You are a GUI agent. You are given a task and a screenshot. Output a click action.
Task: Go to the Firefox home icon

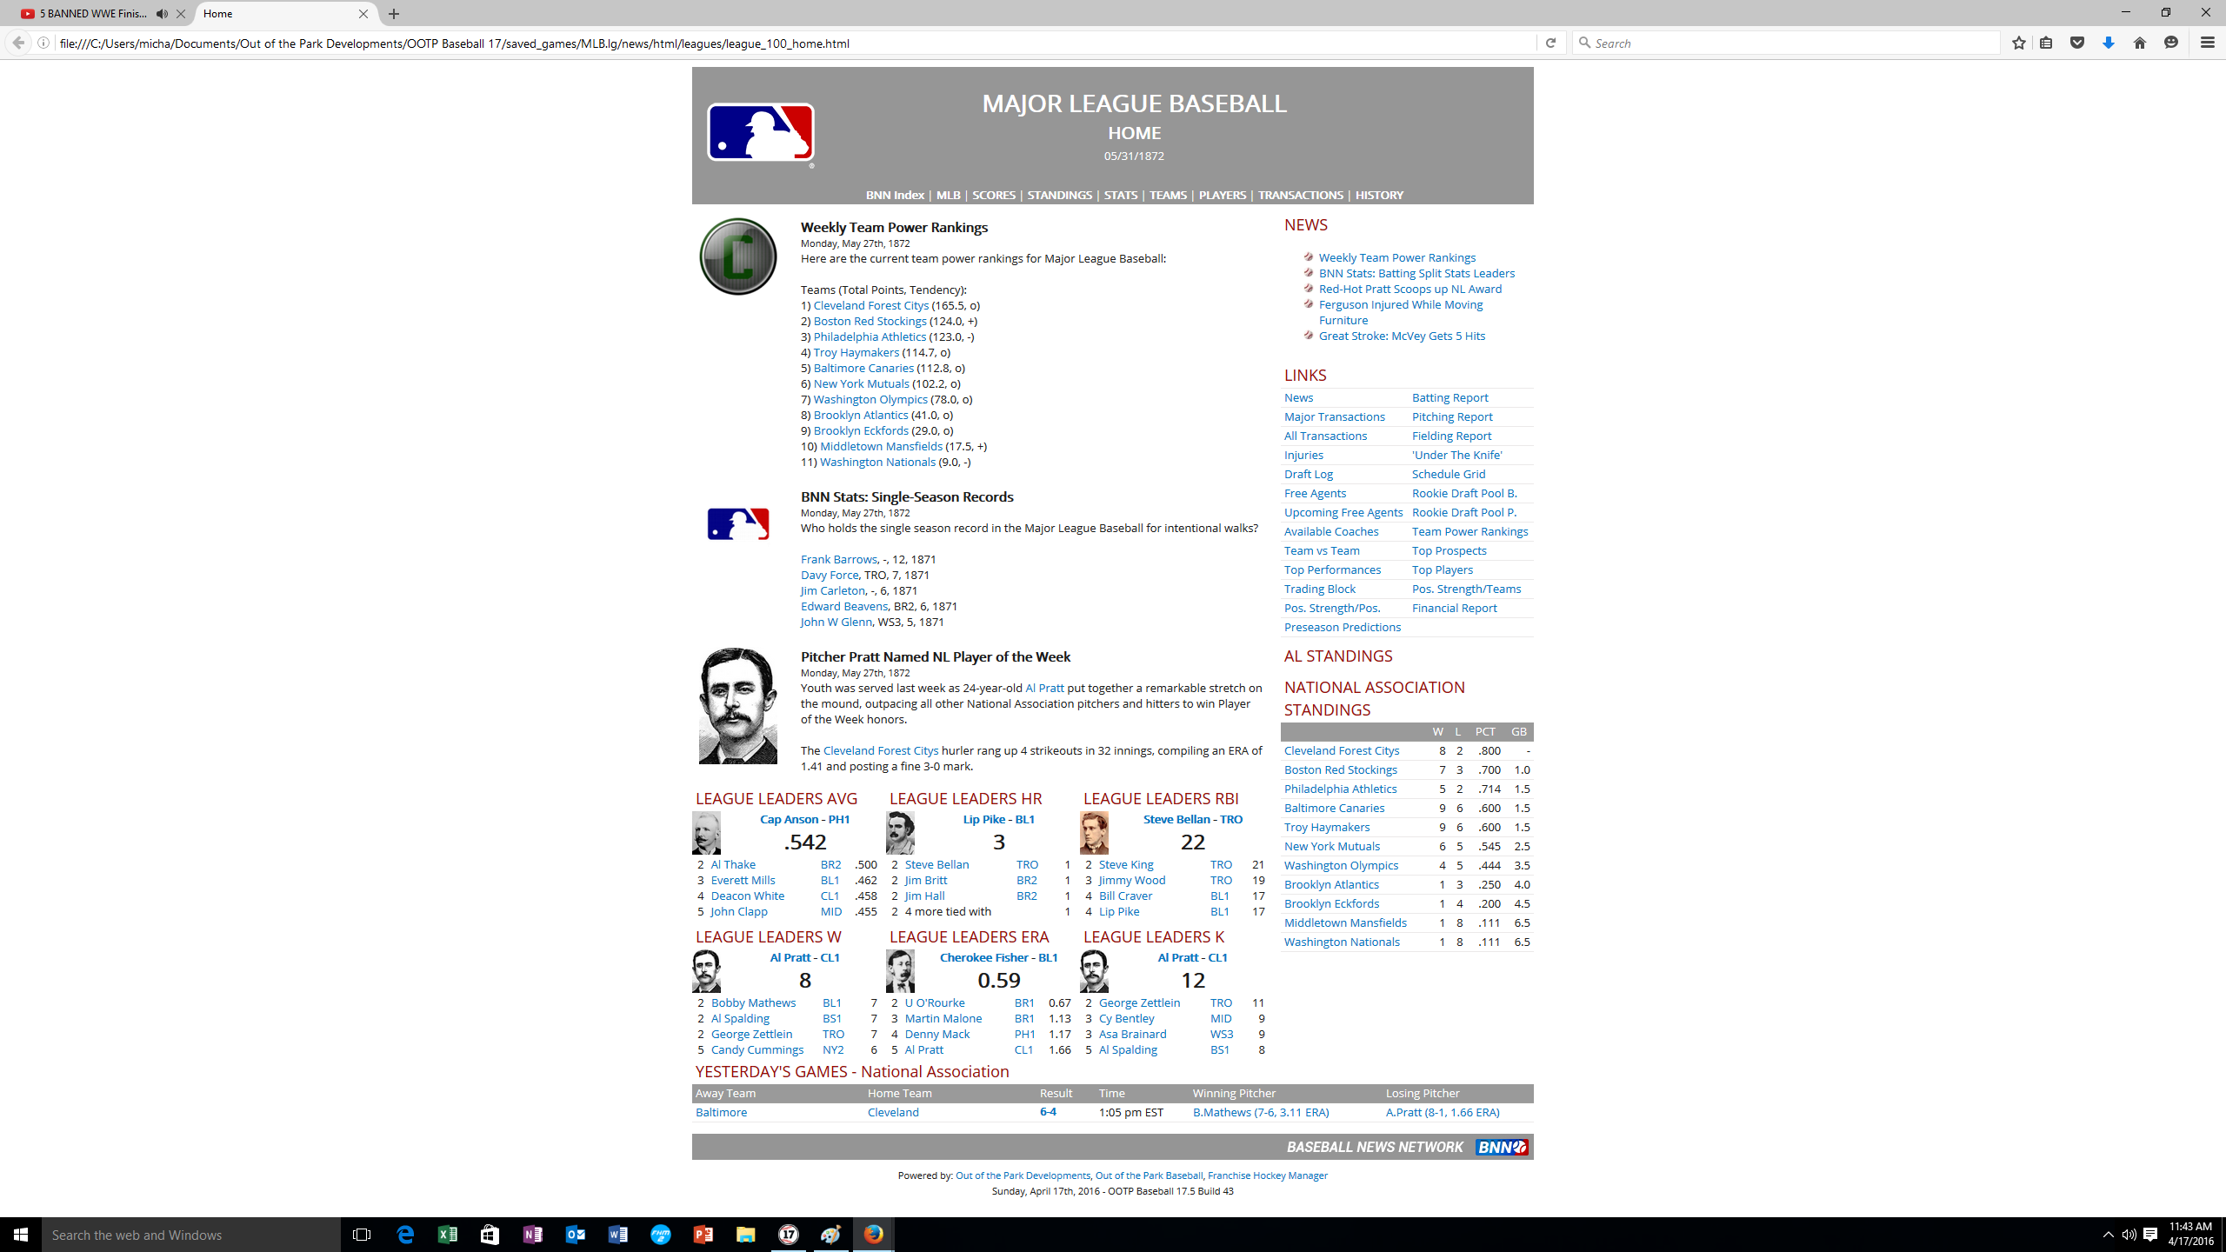pyautogui.click(x=2140, y=43)
